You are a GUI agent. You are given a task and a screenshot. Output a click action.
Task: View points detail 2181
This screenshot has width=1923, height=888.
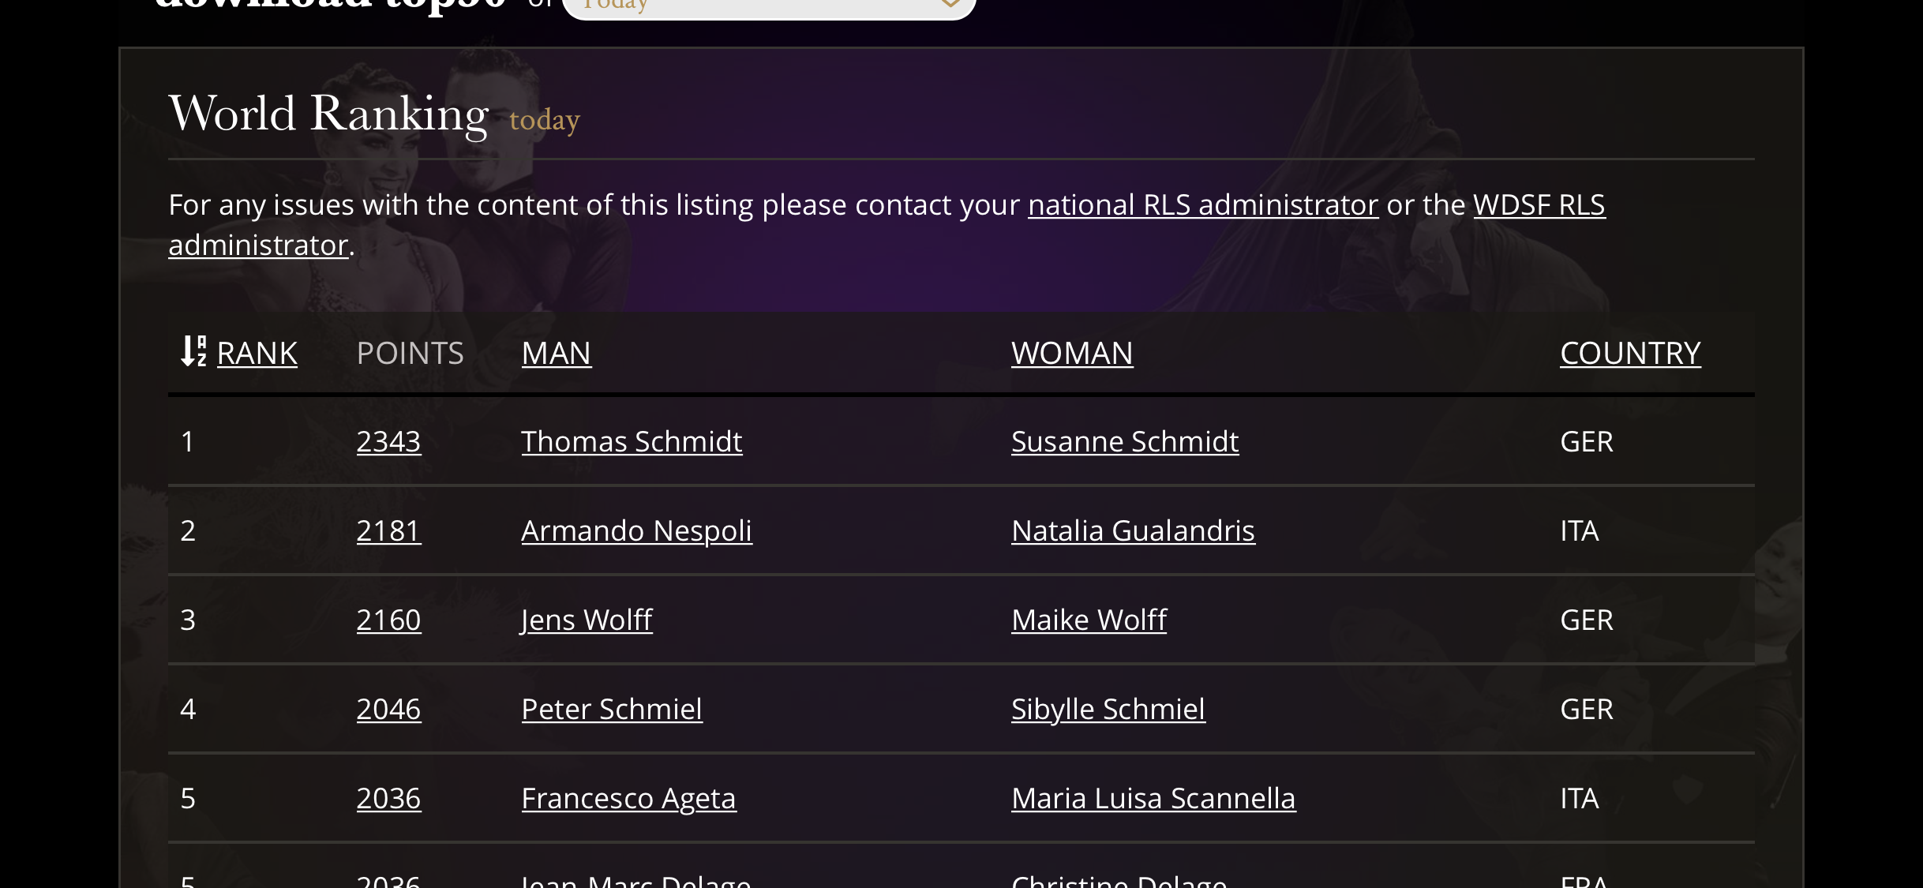click(x=388, y=530)
